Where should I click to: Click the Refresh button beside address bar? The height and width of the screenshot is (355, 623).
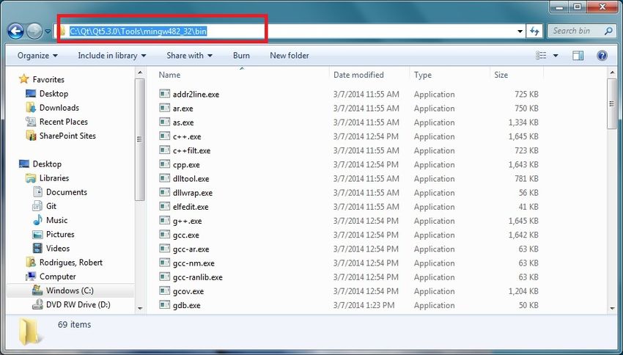(x=534, y=31)
